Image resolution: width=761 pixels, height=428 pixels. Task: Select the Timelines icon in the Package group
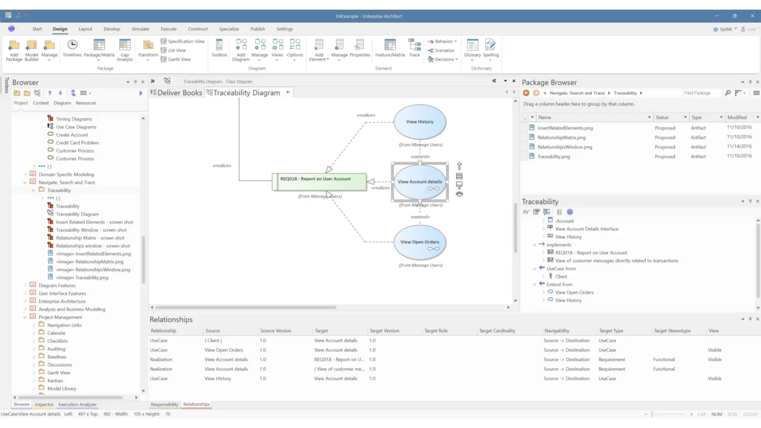point(72,46)
